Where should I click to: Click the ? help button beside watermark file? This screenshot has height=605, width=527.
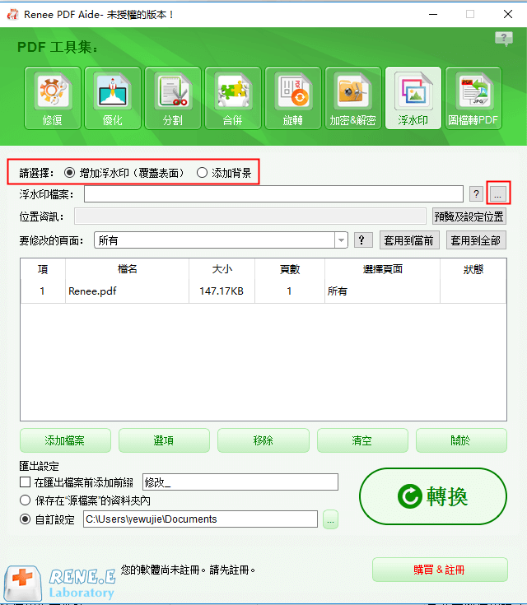(x=477, y=193)
